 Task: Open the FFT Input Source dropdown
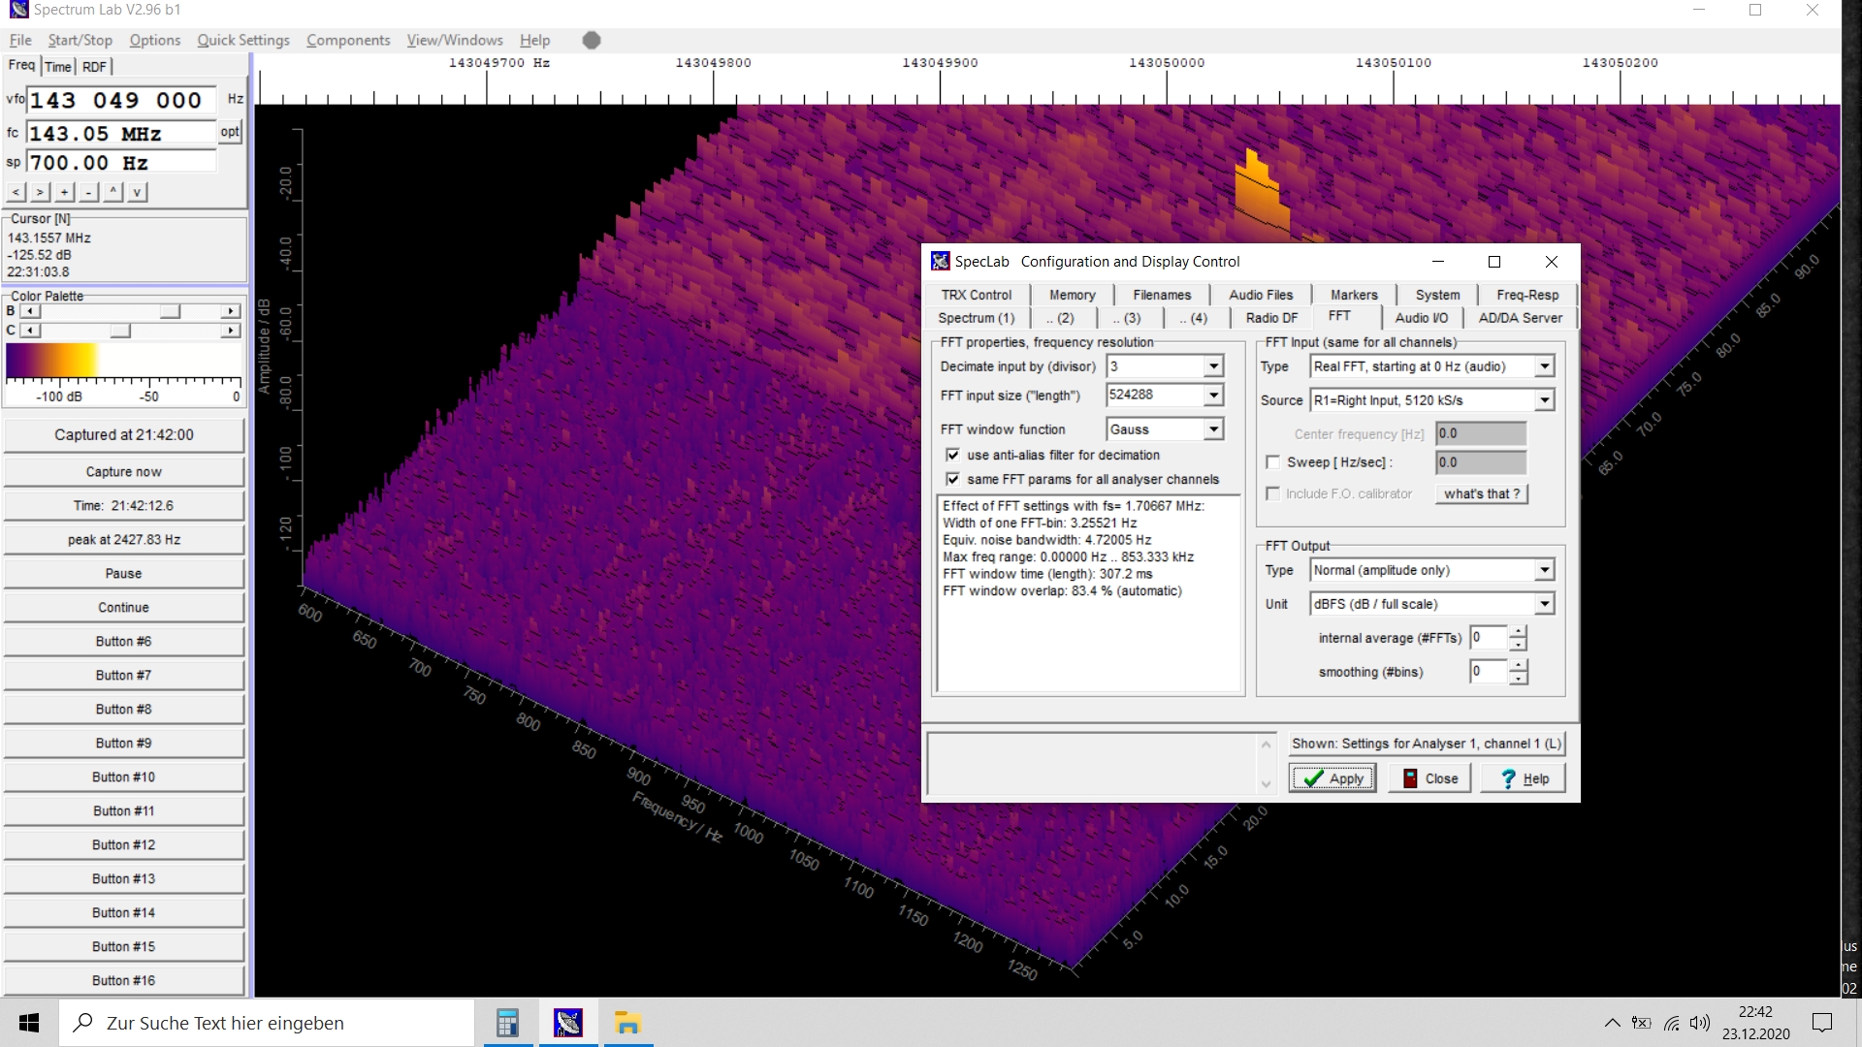(x=1544, y=400)
